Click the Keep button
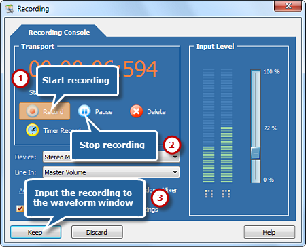 click(x=35, y=232)
